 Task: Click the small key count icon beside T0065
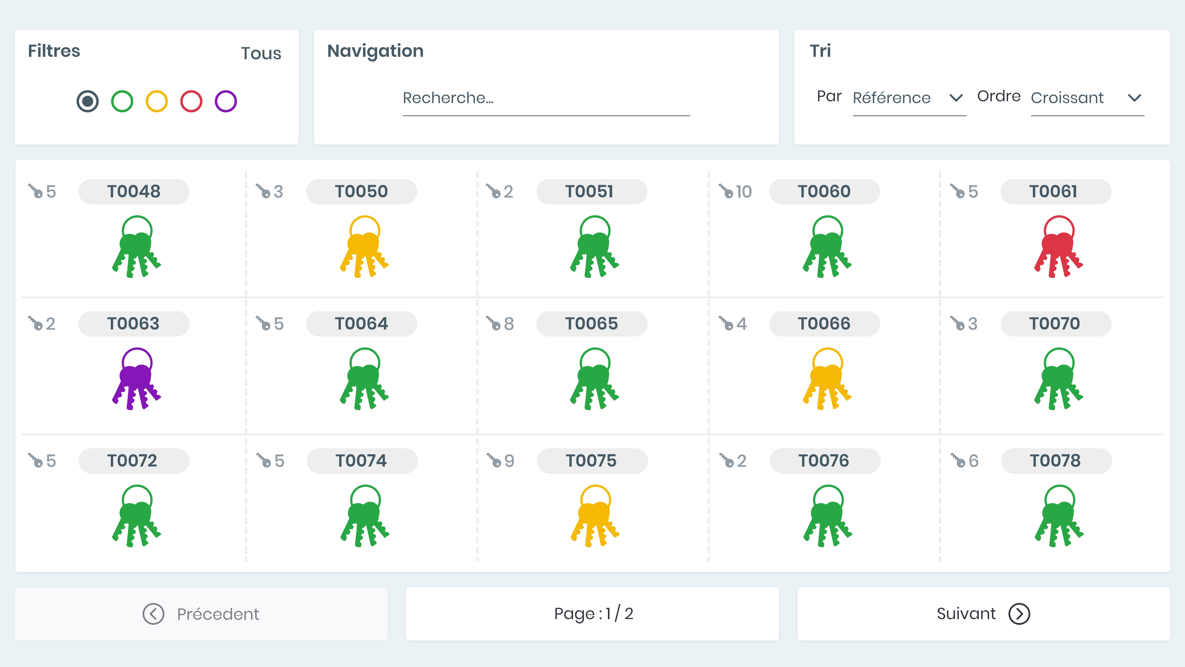(x=494, y=323)
